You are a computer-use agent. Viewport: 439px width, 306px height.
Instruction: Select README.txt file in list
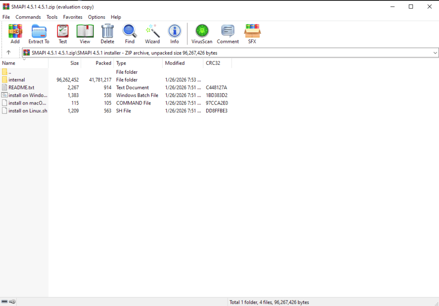(21, 87)
